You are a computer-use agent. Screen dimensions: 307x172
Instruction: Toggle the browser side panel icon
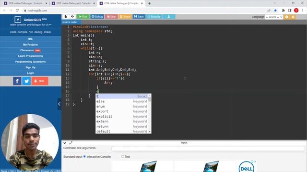(x=290, y=11)
